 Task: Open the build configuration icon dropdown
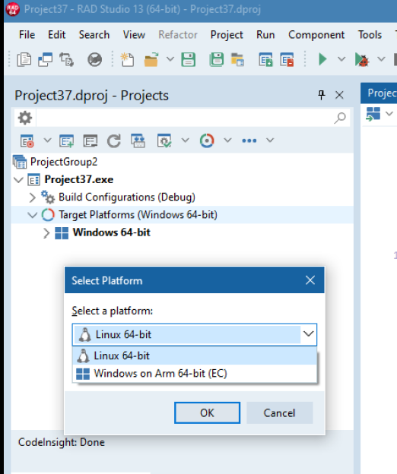(185, 141)
